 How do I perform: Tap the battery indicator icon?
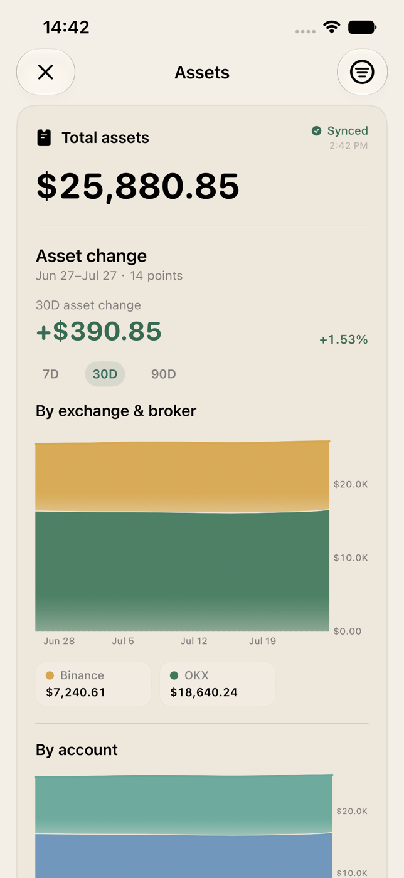pyautogui.click(x=362, y=27)
